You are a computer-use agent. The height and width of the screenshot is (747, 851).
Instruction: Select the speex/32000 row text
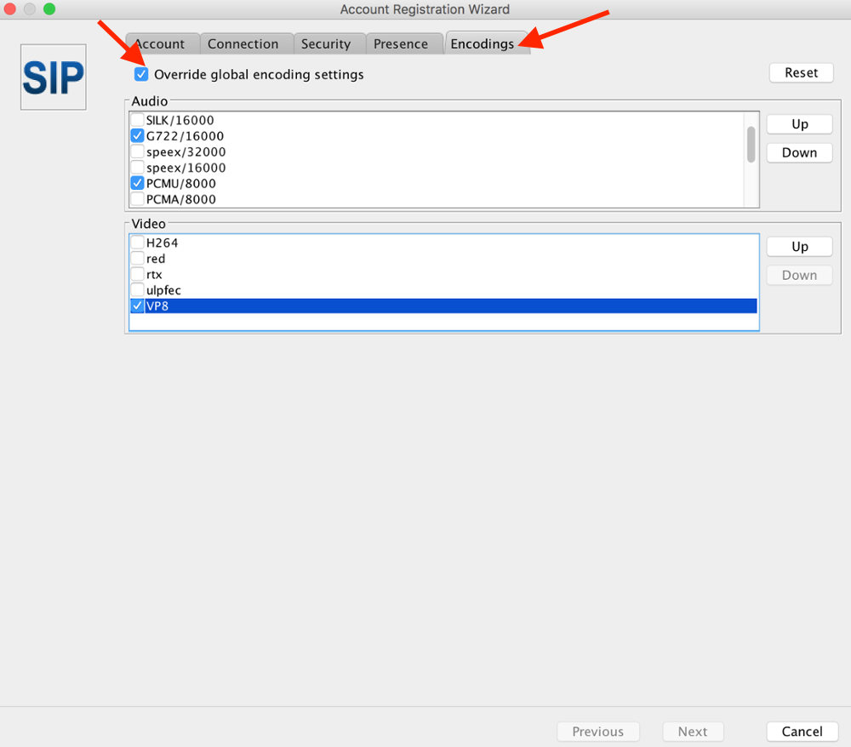point(186,151)
